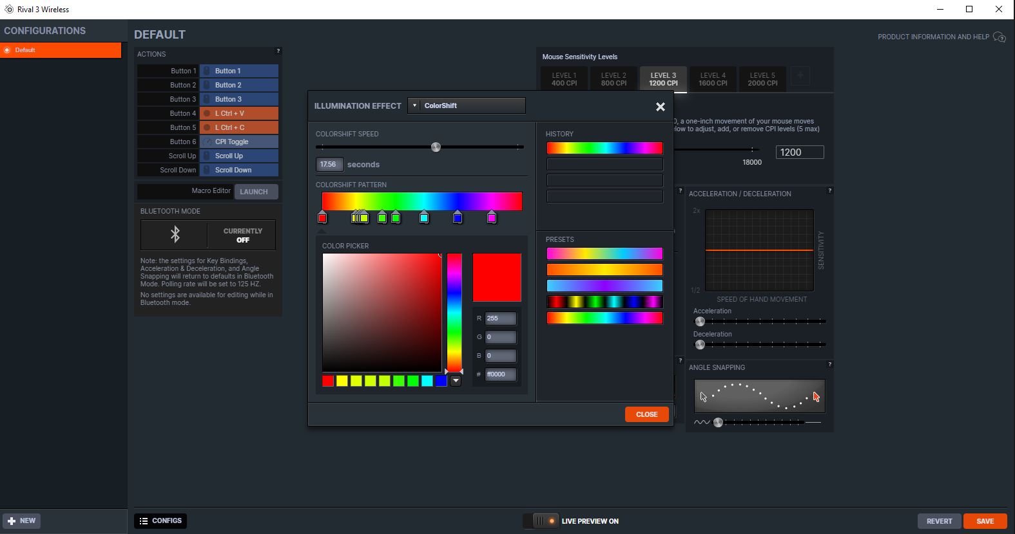Toggle Bluetooth mode Currently Off button

point(242,235)
